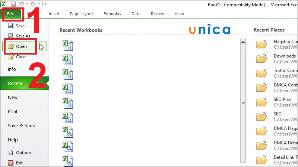Click the folder icon beside Flagship Co

click(262, 44)
